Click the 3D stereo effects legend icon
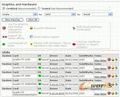 click(5, 37)
